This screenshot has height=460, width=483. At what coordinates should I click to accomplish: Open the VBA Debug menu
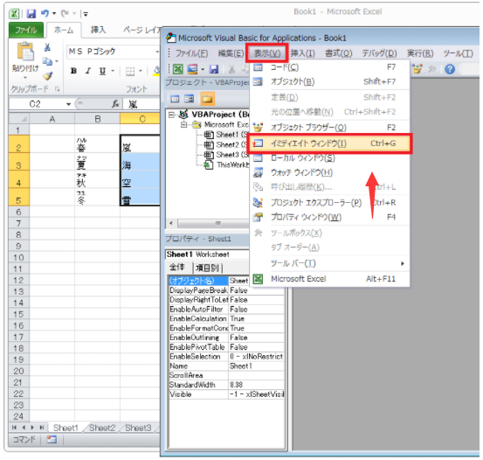(379, 53)
